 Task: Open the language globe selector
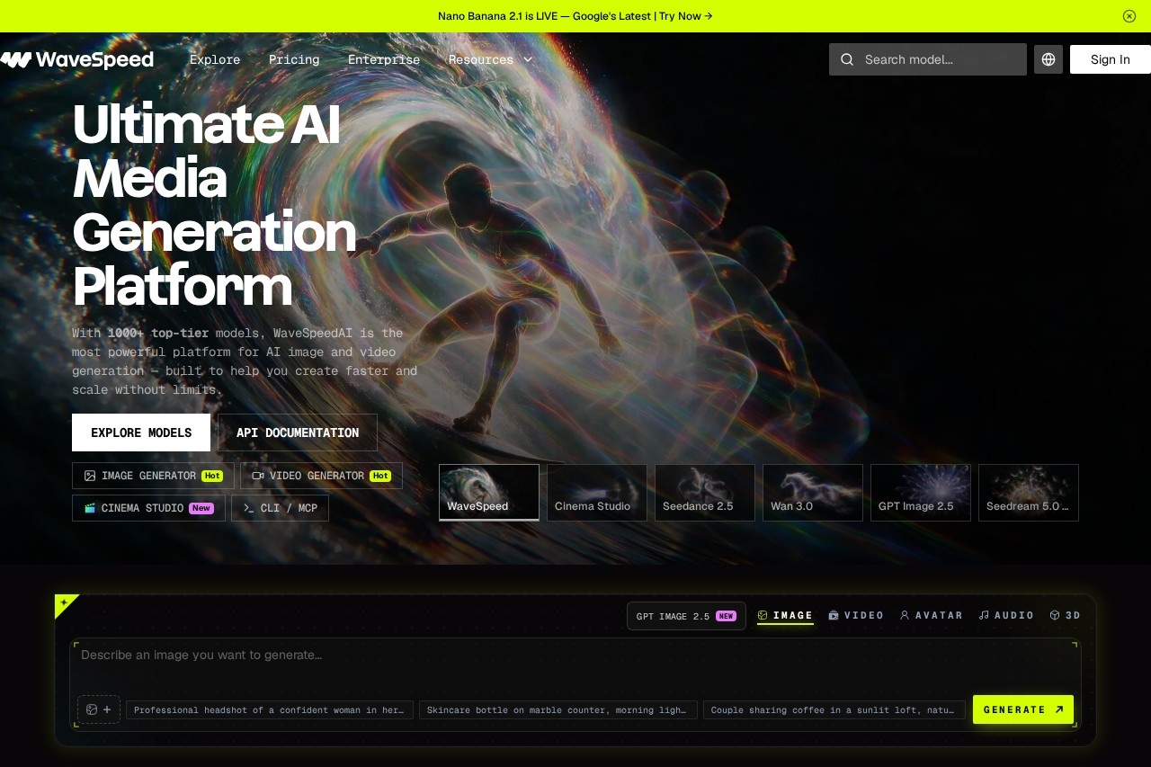1048,59
